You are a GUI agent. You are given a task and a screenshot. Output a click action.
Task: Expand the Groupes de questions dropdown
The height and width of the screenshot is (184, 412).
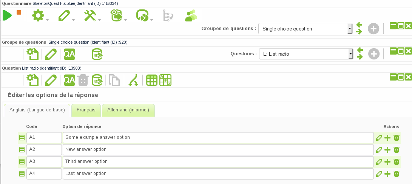tap(350, 28)
